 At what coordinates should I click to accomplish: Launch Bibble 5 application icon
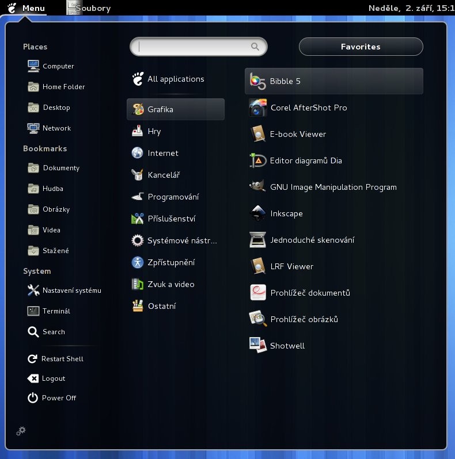[257, 81]
